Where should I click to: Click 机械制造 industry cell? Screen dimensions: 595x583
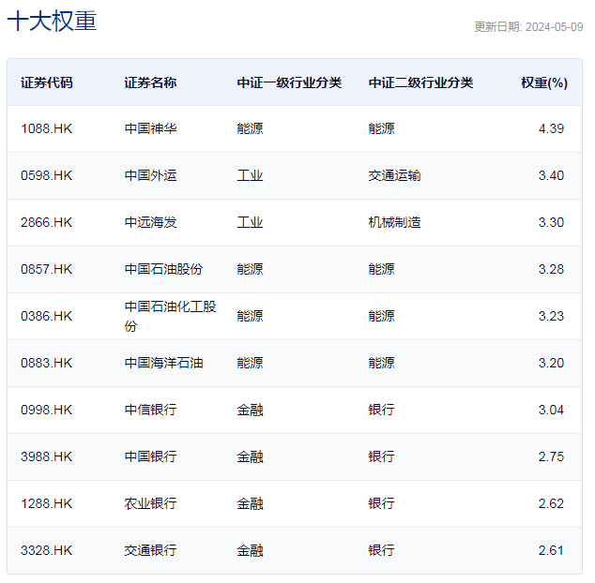[395, 222]
